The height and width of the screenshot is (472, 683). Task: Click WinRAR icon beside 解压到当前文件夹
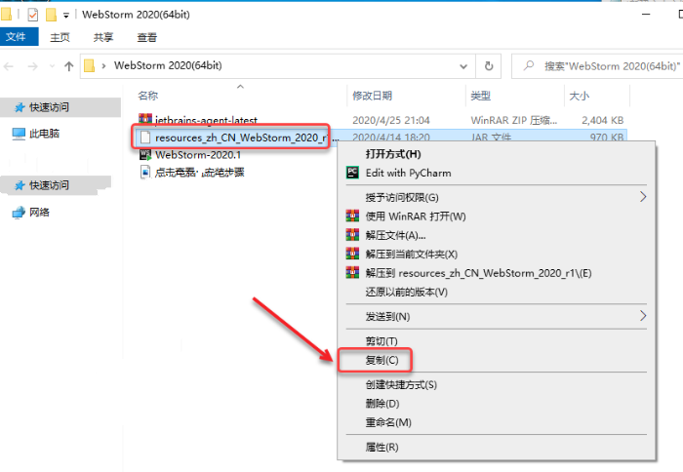[352, 254]
